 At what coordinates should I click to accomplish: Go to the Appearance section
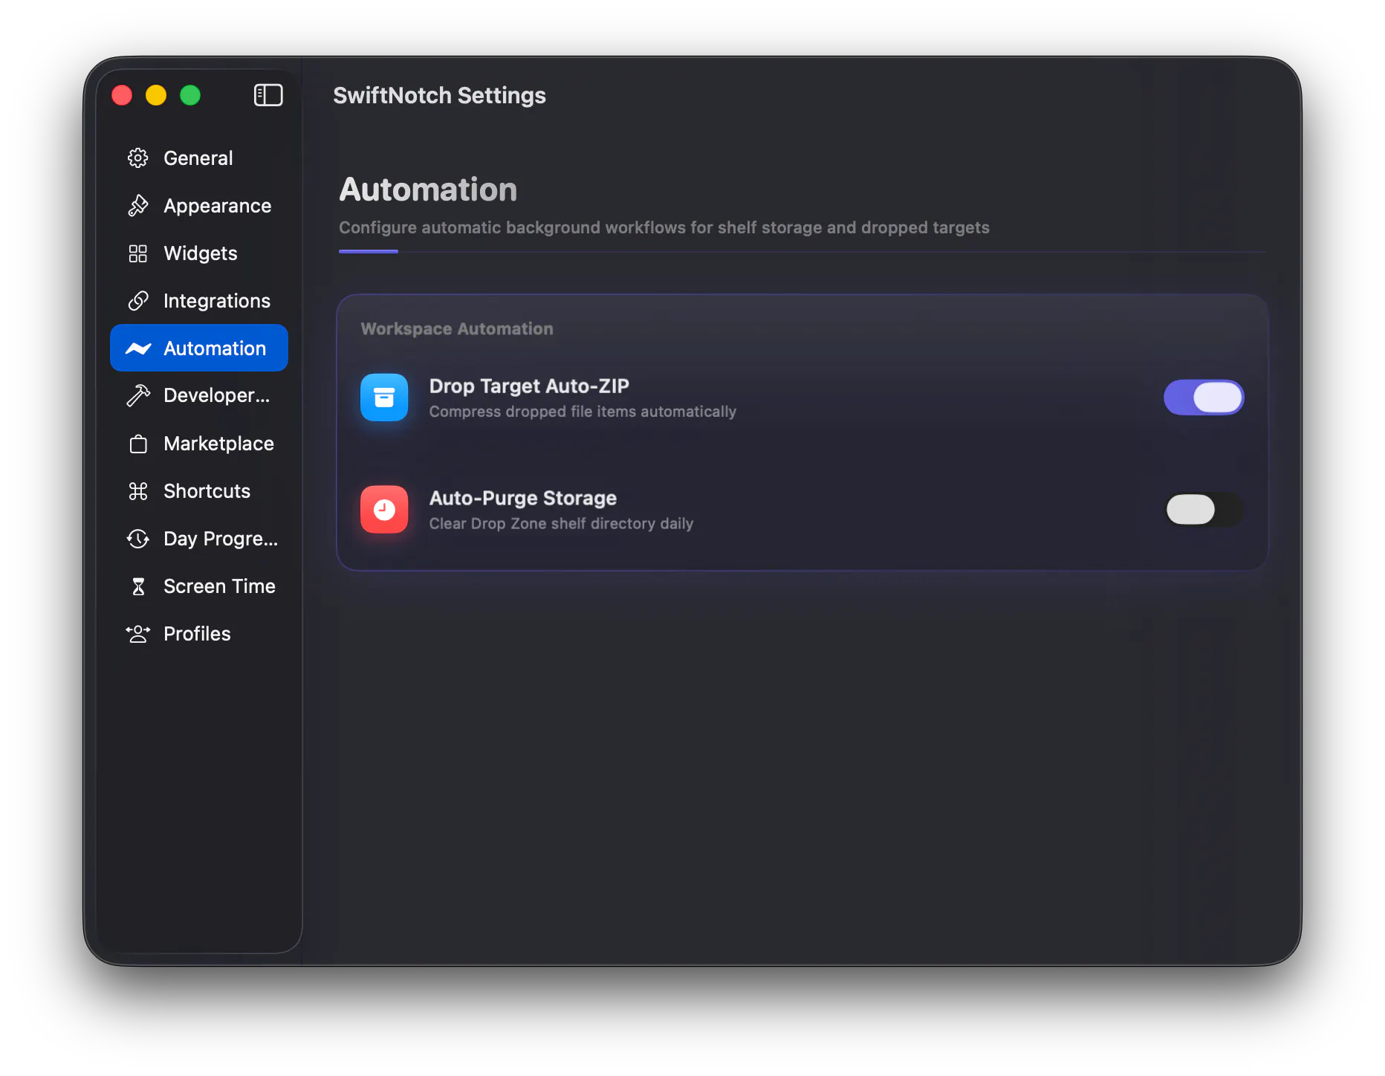[199, 206]
